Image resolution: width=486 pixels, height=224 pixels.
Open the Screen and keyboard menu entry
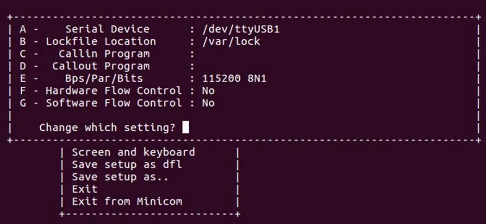point(133,152)
